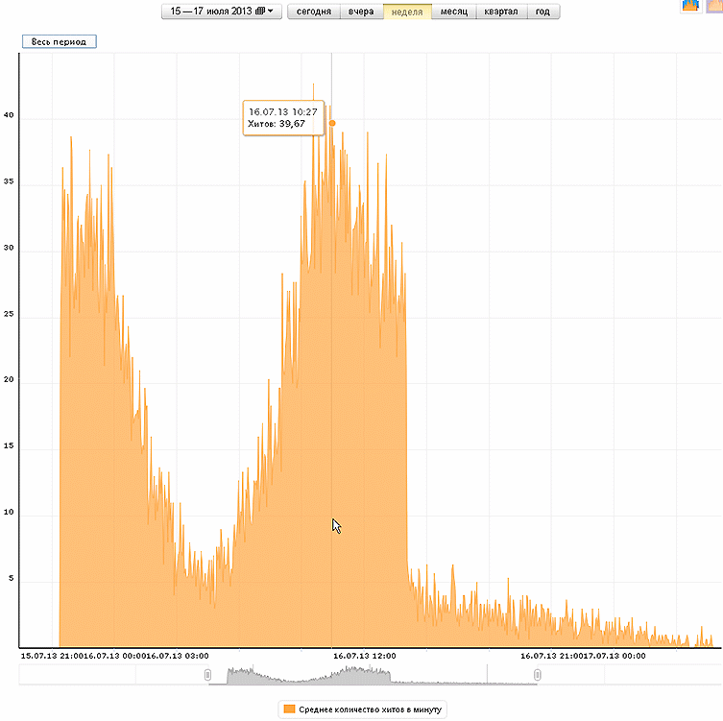This screenshot has height=721, width=723.
Task: Open the 15—17 июля 2013 date range dropdown
Action: (x=222, y=12)
